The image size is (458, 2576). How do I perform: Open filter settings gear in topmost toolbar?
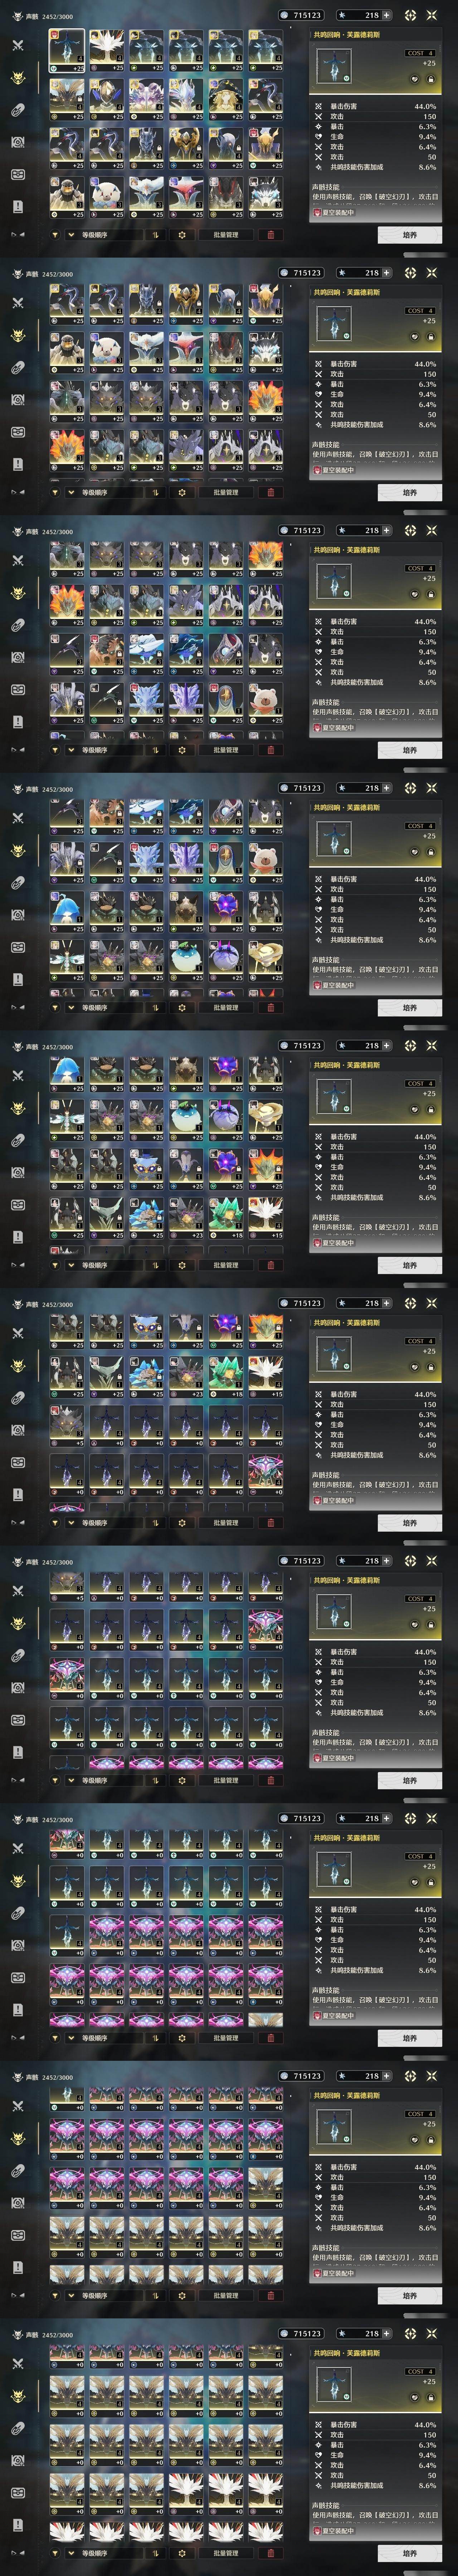(x=182, y=235)
